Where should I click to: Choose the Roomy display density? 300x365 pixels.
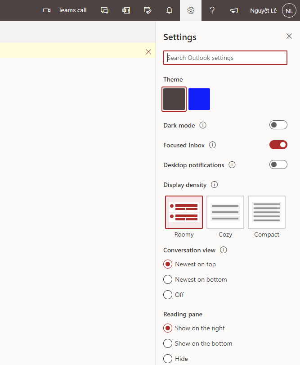tap(184, 212)
